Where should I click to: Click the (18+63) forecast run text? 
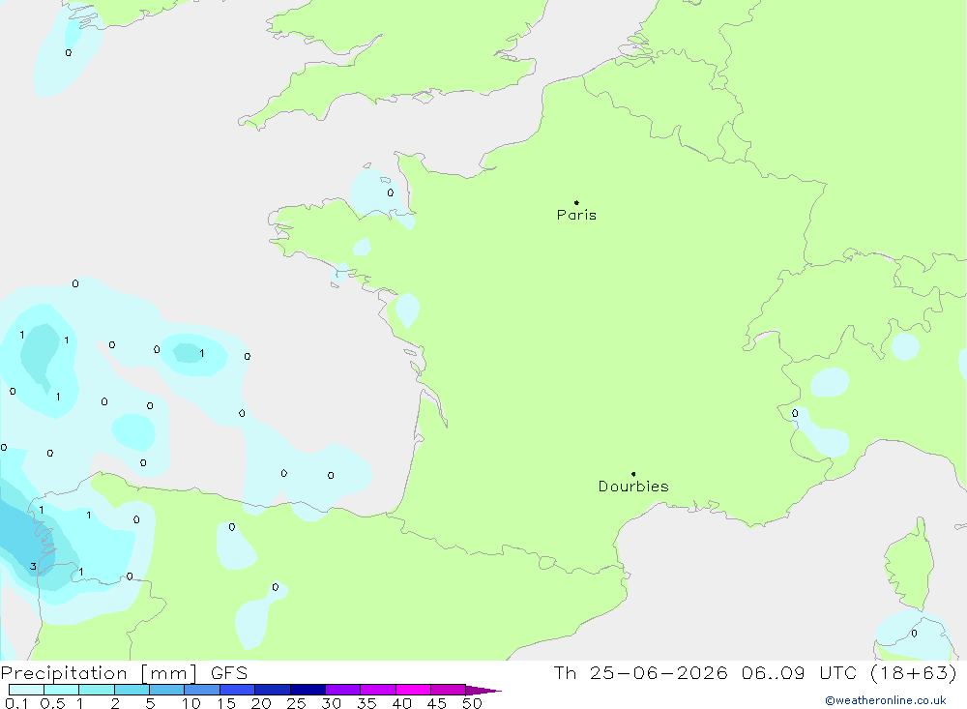pos(914,673)
